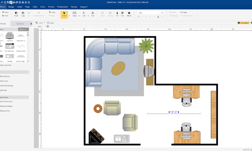This screenshot has width=252, height=151.
Task: Open the Design ribbon tab
Action: [11, 7]
